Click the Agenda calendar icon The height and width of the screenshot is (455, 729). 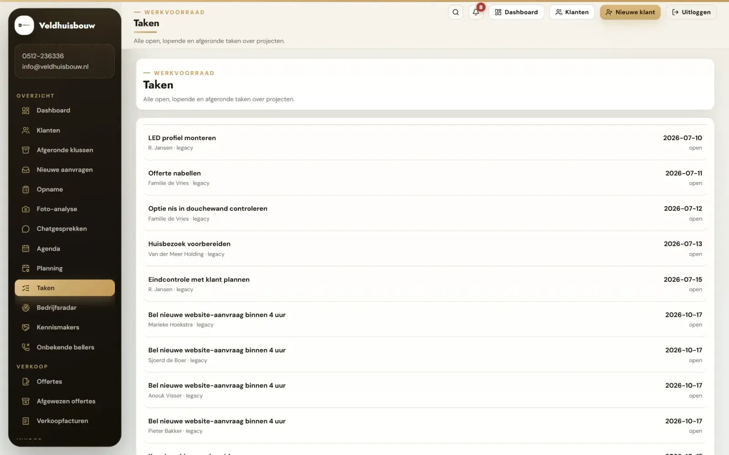(26, 248)
